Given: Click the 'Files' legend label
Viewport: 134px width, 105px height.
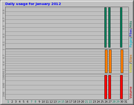Looking at the screenshot, I should coord(131,33).
